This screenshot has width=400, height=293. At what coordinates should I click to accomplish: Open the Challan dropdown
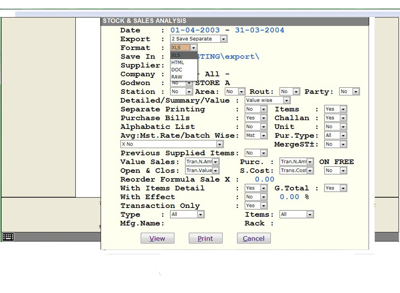336,118
